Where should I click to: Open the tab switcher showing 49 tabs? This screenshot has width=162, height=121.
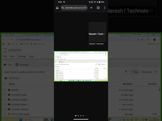click(98, 8)
